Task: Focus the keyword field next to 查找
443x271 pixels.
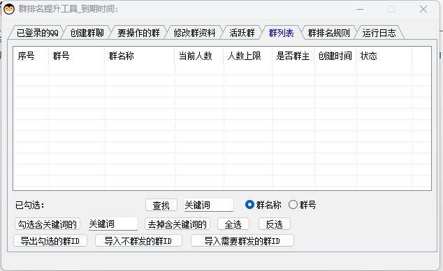Action: click(209, 205)
